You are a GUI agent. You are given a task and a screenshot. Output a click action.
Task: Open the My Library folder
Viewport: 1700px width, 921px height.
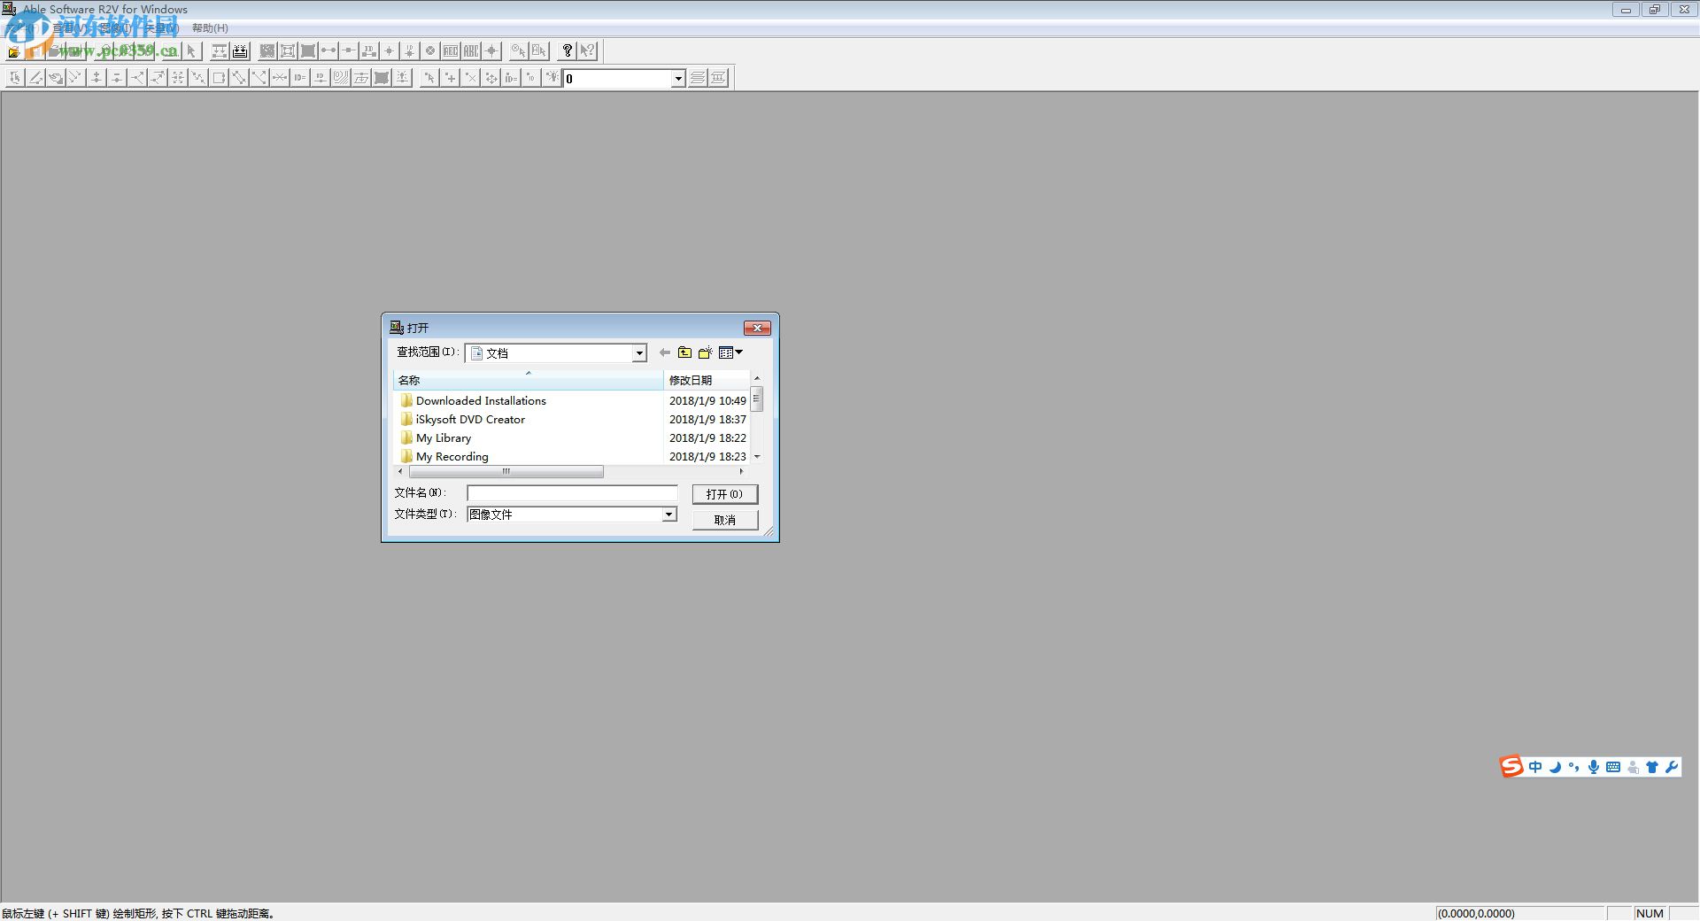(x=443, y=437)
